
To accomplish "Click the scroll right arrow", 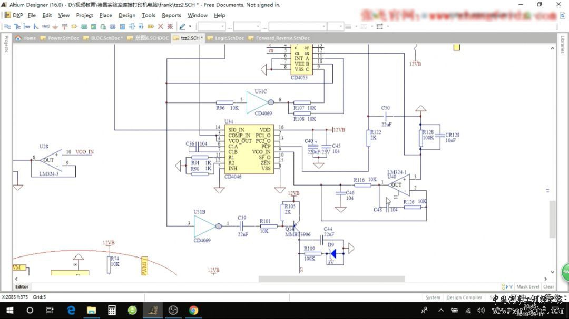I will (545, 279).
